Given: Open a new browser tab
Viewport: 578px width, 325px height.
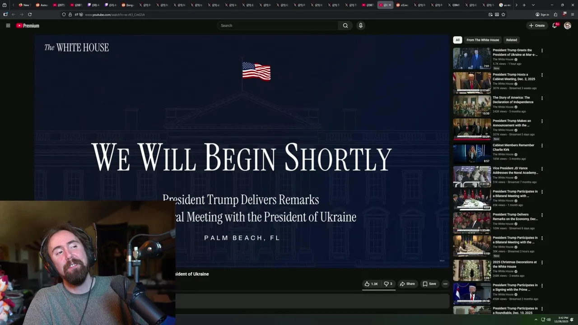Looking at the screenshot, I should (524, 5).
